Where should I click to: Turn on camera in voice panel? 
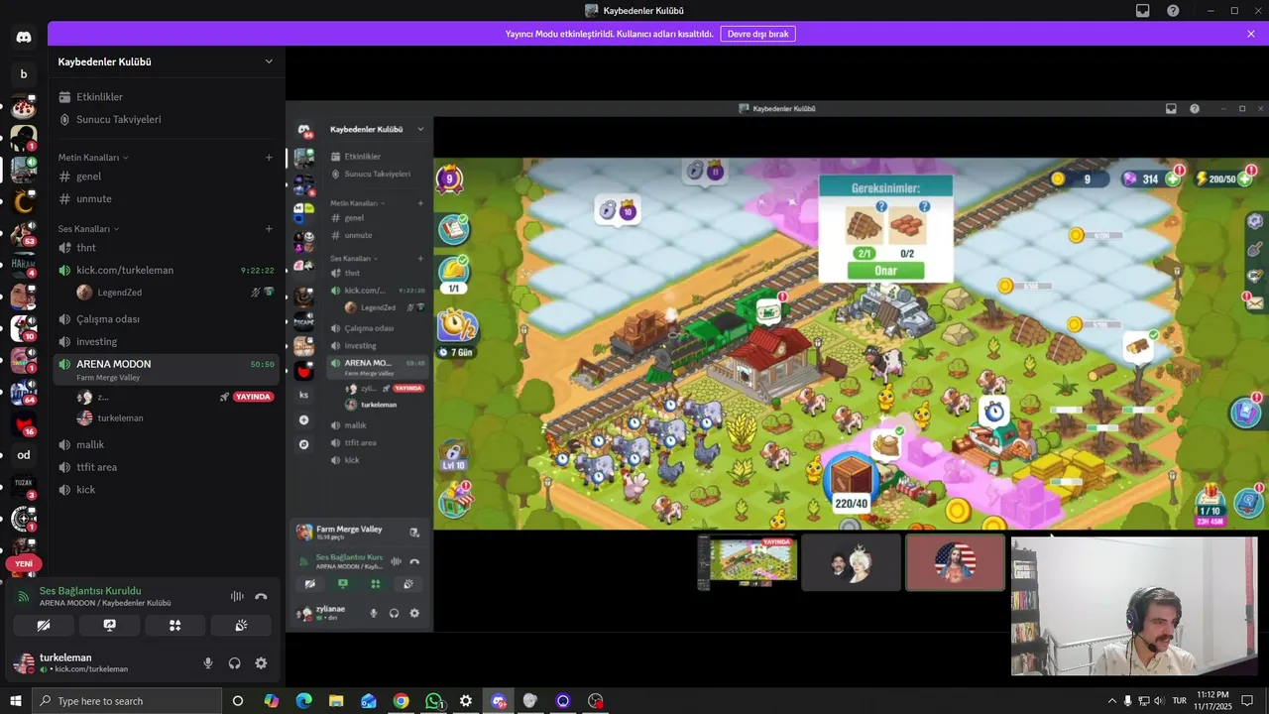click(44, 626)
